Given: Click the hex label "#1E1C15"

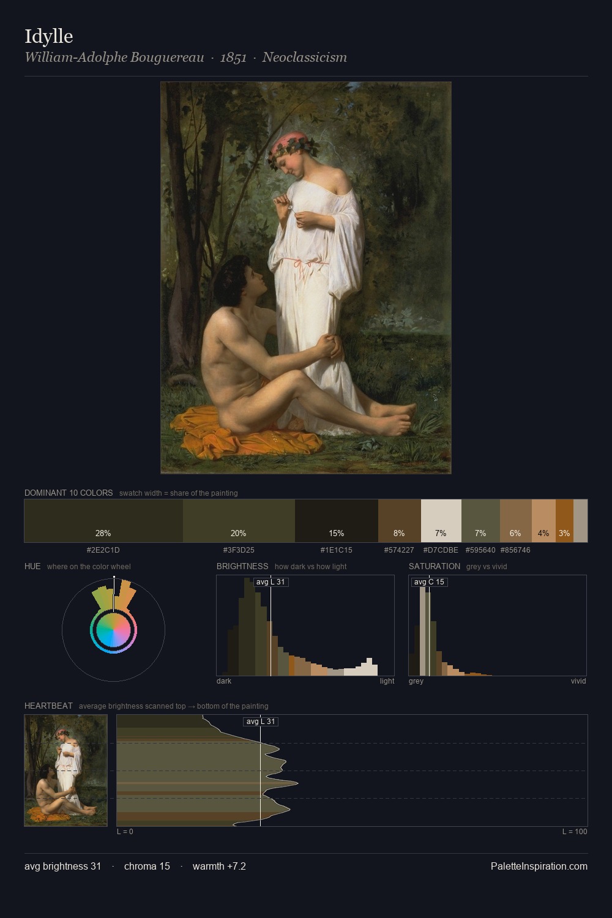Looking at the screenshot, I should [x=337, y=550].
